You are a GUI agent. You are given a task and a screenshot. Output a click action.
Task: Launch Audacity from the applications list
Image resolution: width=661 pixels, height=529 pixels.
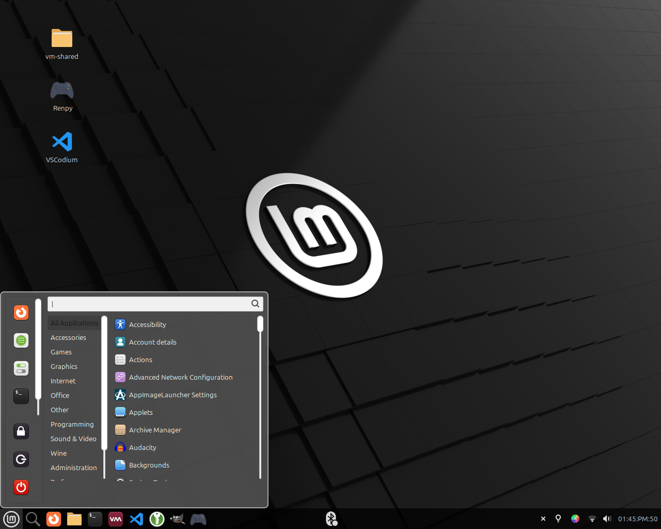(184, 447)
